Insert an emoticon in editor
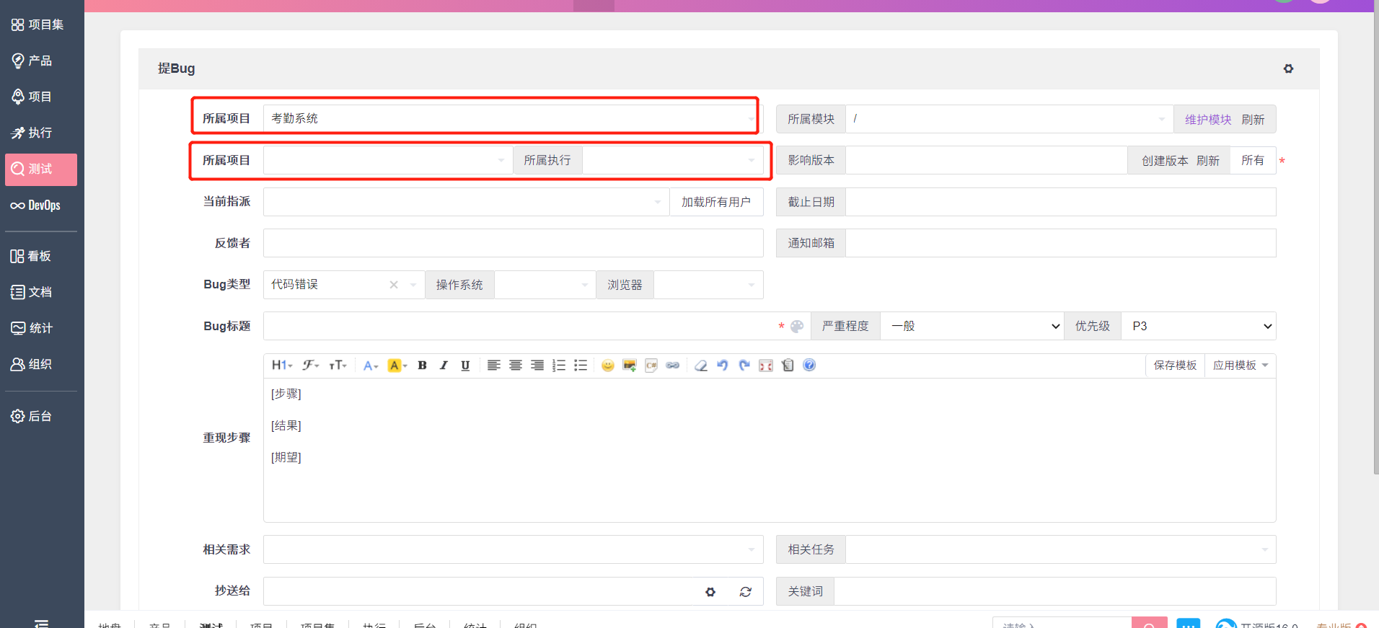1379x628 pixels. tap(608, 366)
